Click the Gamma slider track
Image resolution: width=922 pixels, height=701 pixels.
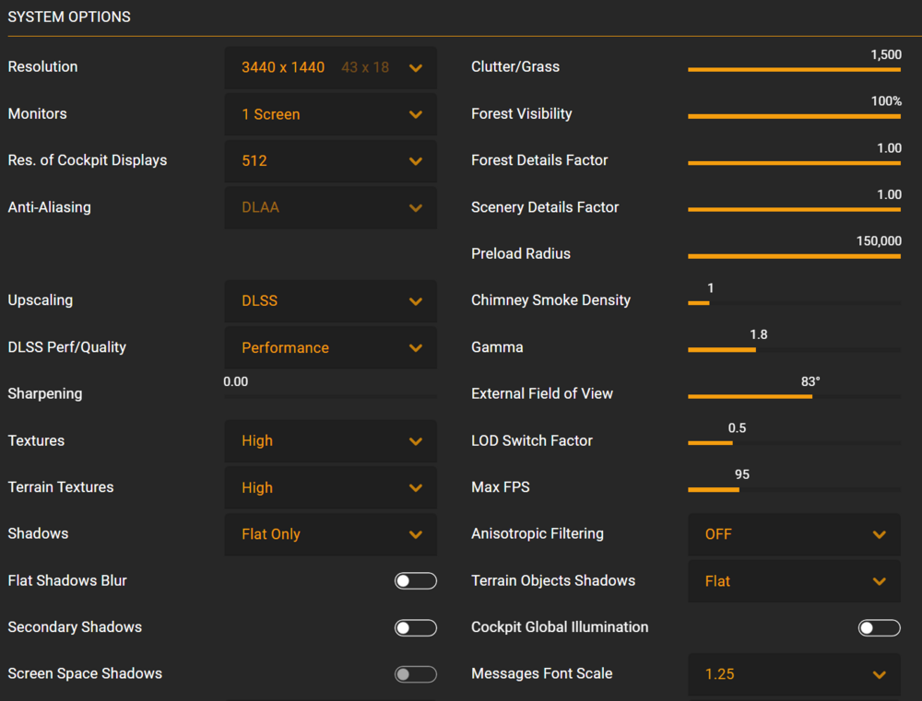[x=794, y=350]
